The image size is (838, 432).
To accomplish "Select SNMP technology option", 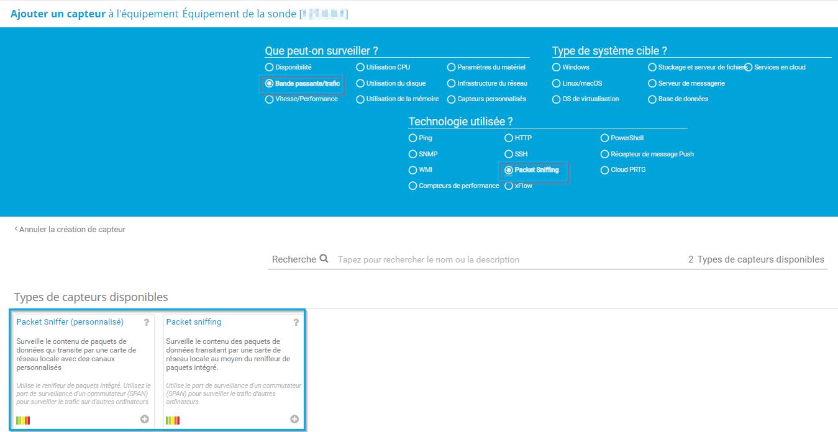I will pyautogui.click(x=412, y=154).
